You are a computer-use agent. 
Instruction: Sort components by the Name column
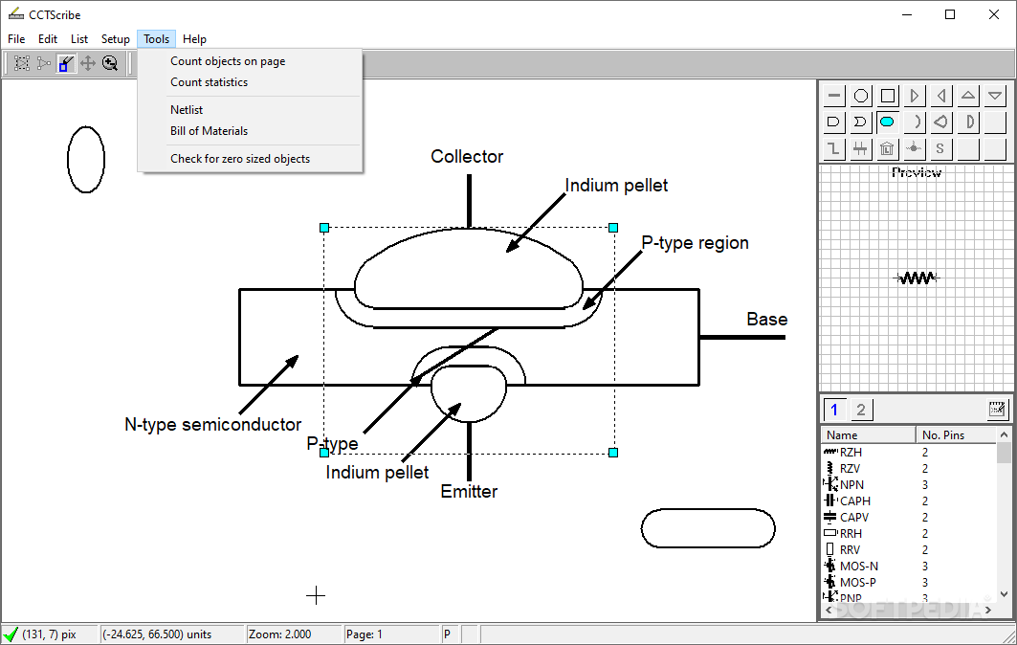click(x=869, y=434)
